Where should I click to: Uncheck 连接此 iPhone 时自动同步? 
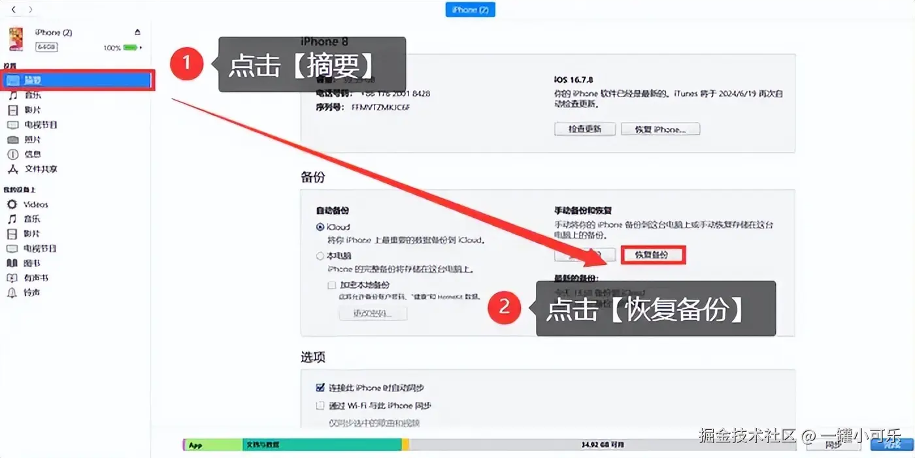320,388
